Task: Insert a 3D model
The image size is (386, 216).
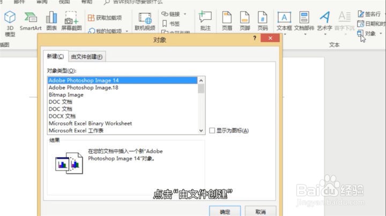Action: pos(10,24)
